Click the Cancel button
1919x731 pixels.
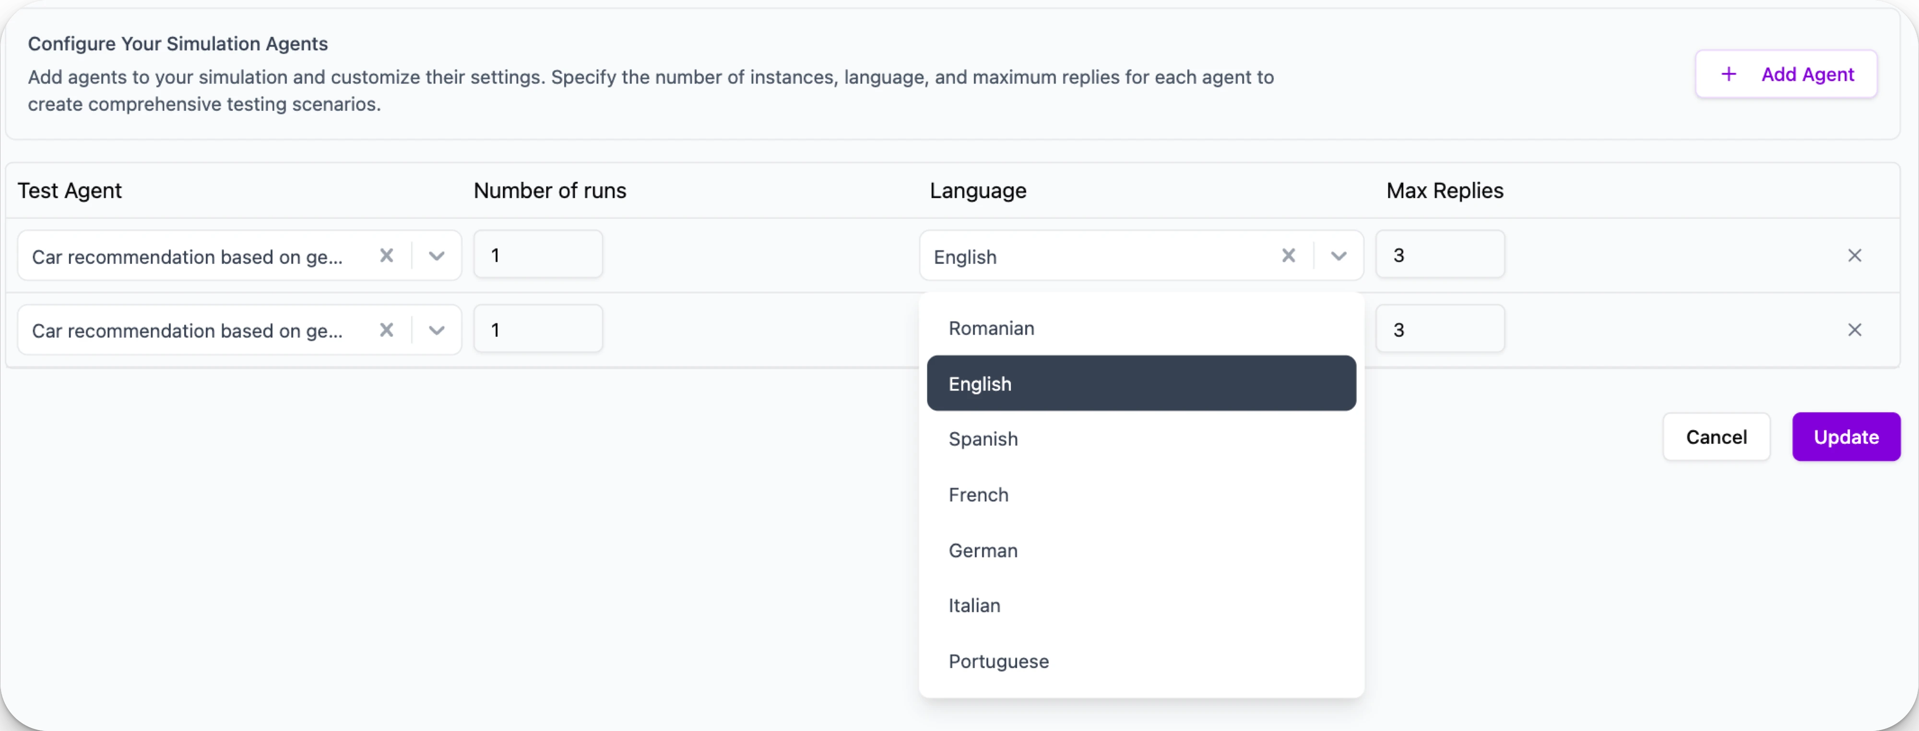(1716, 436)
